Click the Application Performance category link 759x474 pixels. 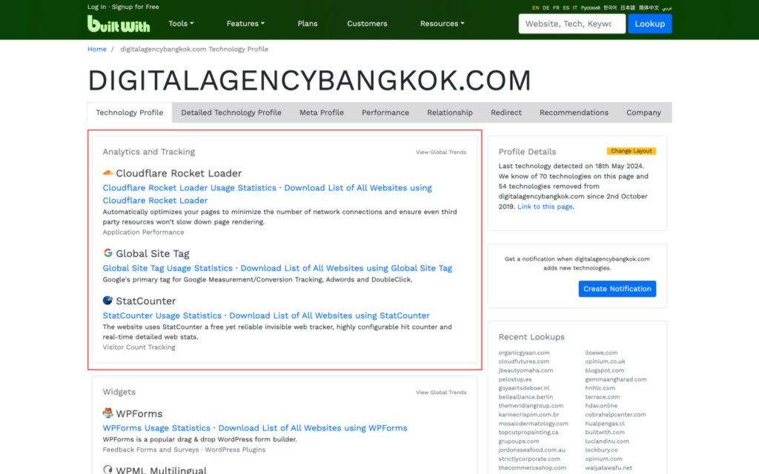tap(143, 232)
